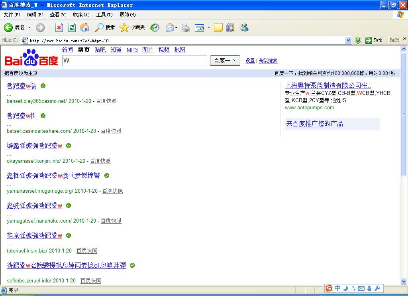Click the page scrollbar up arrow
This screenshot has width=408, height=296.
coord(404,49)
